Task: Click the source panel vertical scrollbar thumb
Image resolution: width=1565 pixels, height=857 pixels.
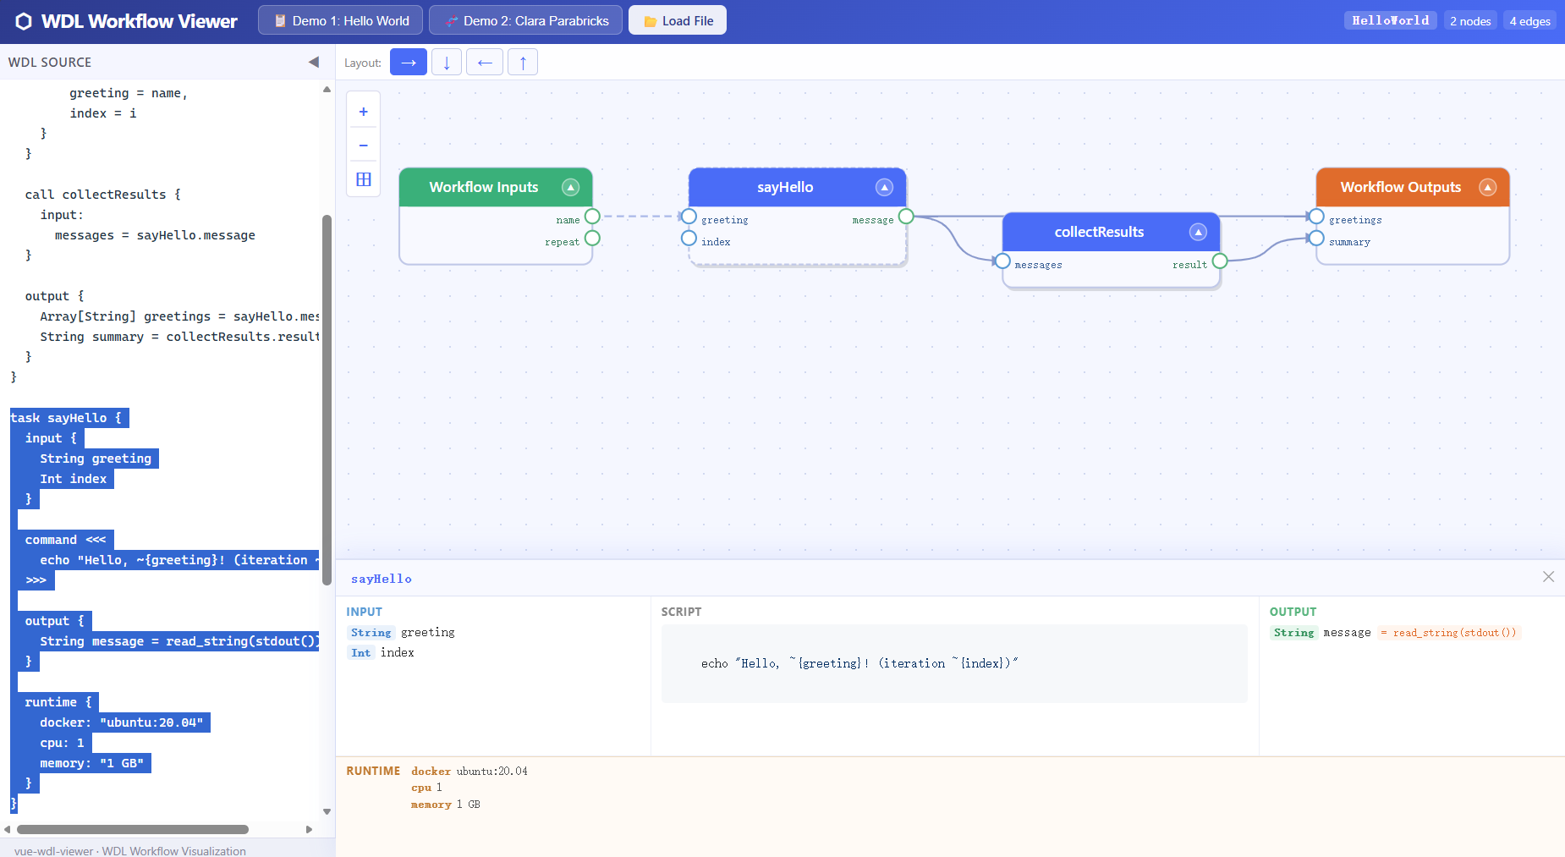Action: click(x=327, y=399)
